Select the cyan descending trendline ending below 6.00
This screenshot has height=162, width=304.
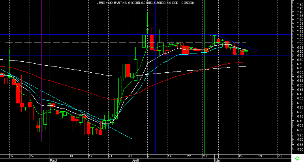click(x=66, y=103)
